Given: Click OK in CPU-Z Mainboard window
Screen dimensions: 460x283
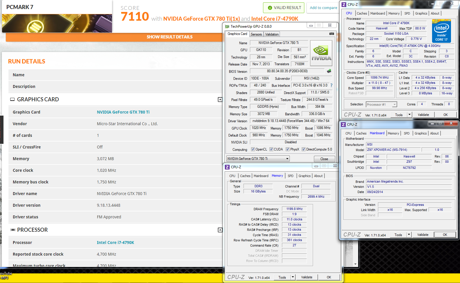Looking at the screenshot, I should pos(445,235).
